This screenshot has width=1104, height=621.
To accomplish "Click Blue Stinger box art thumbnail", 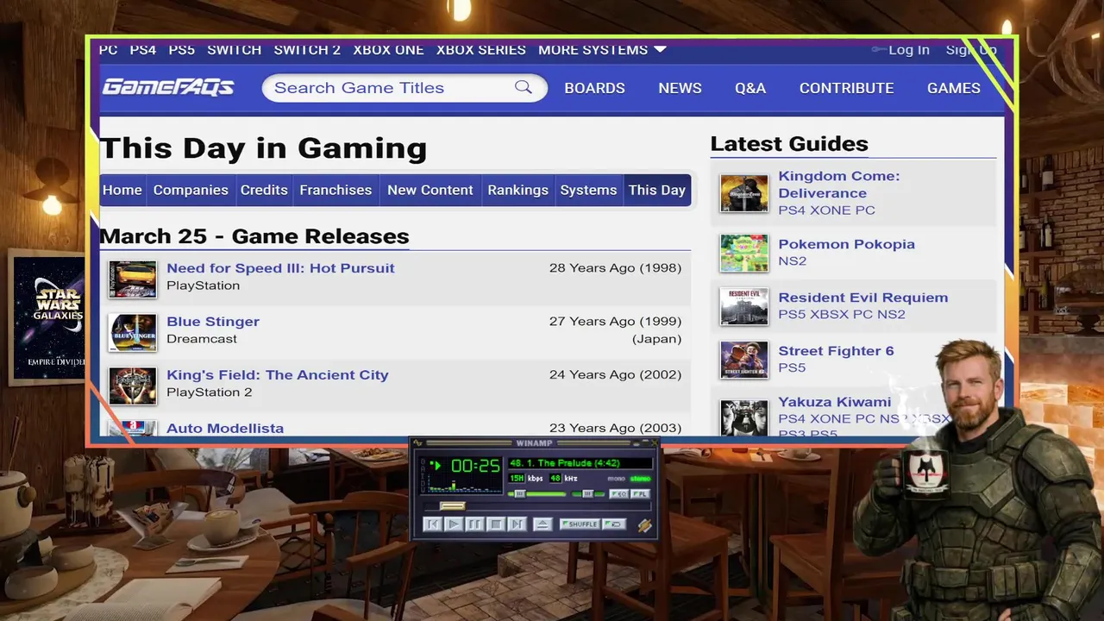I will [x=133, y=332].
